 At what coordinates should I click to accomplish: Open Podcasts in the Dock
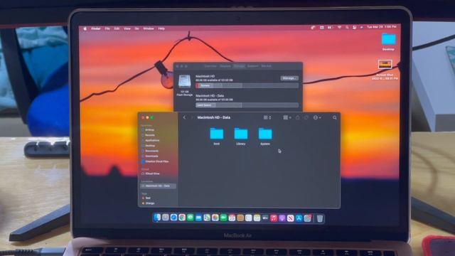282,218
